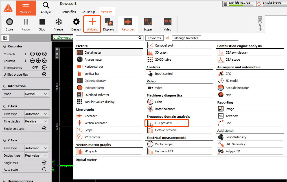The width and height of the screenshot is (287, 182).
Task: Insert the Indicator lamp widget
Action: (x=109, y=88)
